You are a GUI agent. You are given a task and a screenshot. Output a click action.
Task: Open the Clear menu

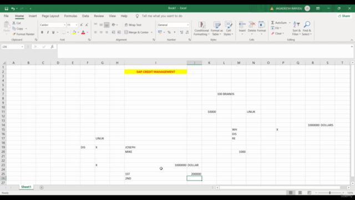coord(277,33)
